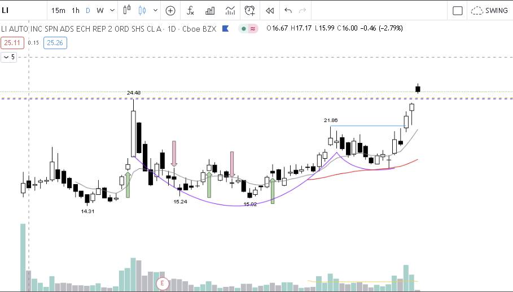Open the indicators fx menu

(190, 11)
